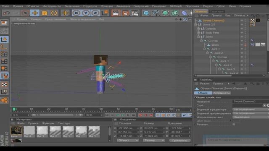The width and height of the screenshot is (269, 151).
Task: Toggle Y axis lock
Action: (86, 13)
